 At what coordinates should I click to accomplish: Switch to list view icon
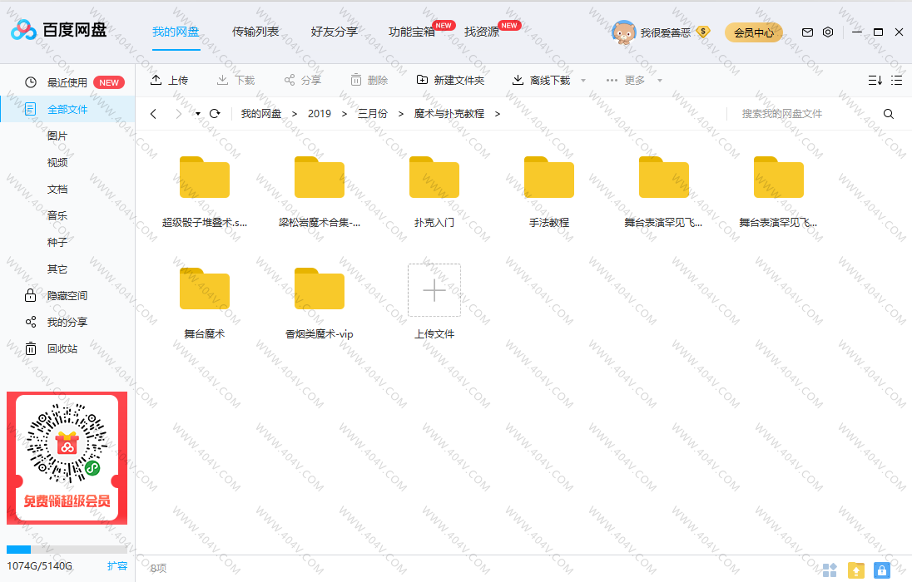pos(896,81)
